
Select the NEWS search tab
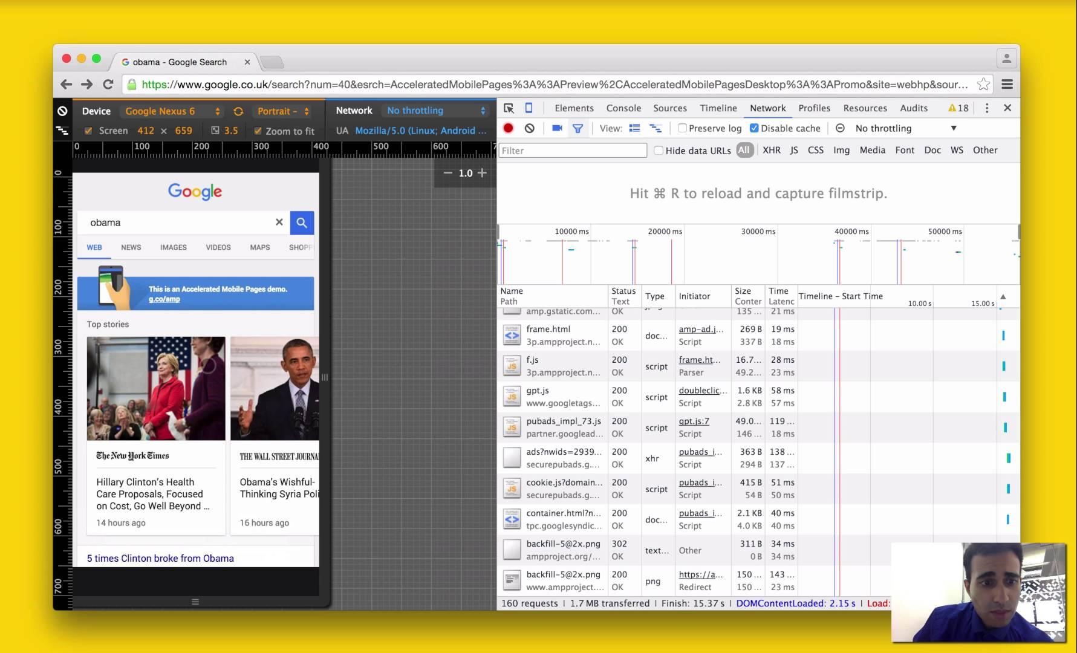[131, 247]
